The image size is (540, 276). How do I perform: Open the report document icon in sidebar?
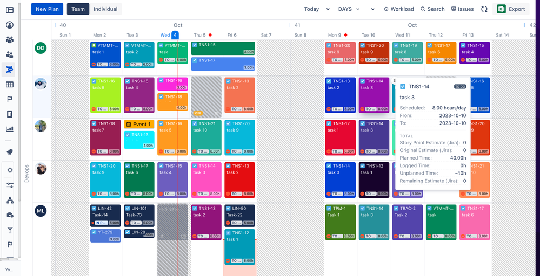pyautogui.click(x=10, y=114)
